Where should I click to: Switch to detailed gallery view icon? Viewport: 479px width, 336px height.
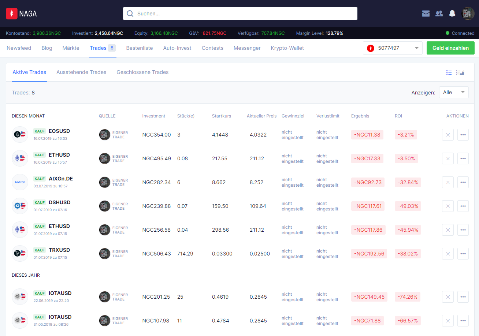[x=460, y=72]
